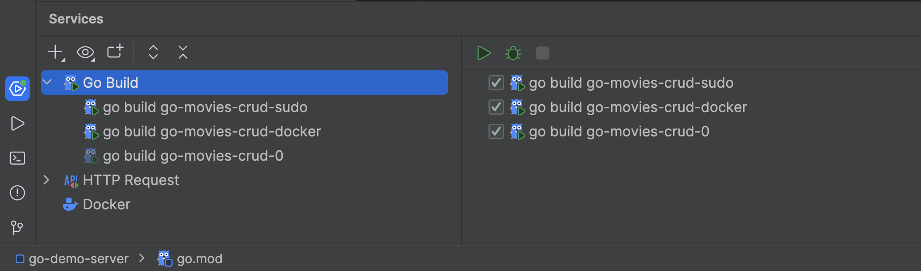This screenshot has width=921, height=271.
Task: Open the Git tool window in the sidebar
Action: click(17, 227)
